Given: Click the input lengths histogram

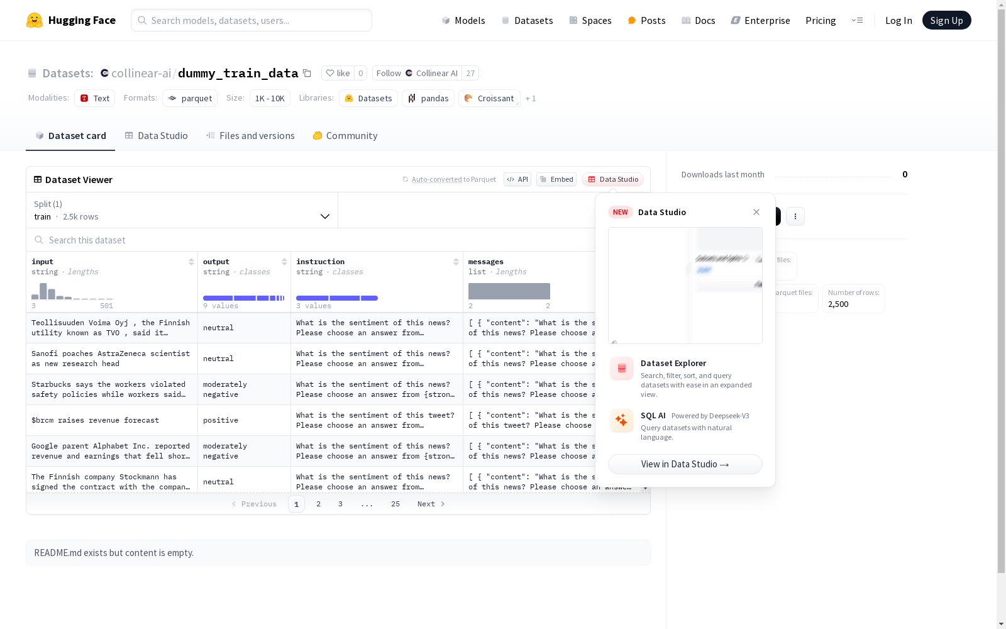Looking at the screenshot, I should click(x=72, y=291).
